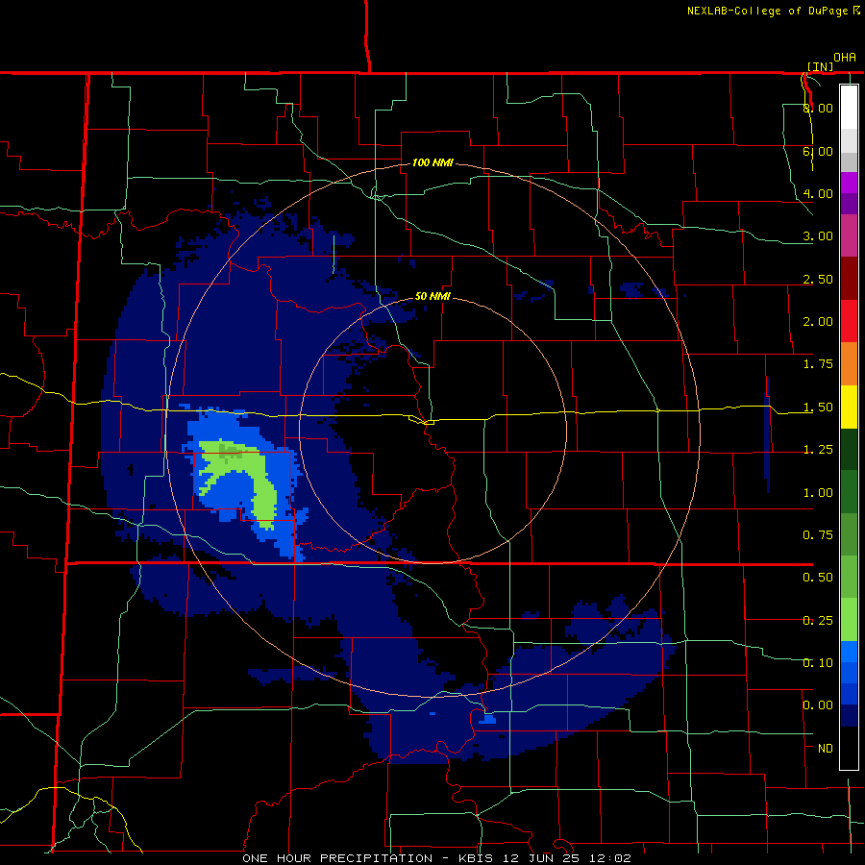Pick the lime green swatch beside 0.25
Screen dimensions: 865x865
click(x=849, y=620)
